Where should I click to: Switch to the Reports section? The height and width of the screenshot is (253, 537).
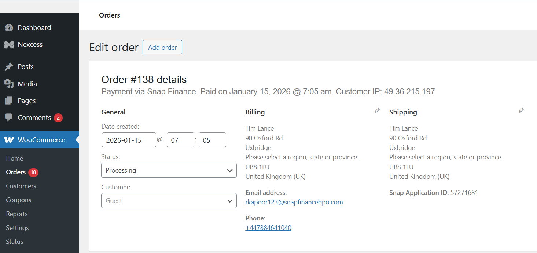click(16, 214)
